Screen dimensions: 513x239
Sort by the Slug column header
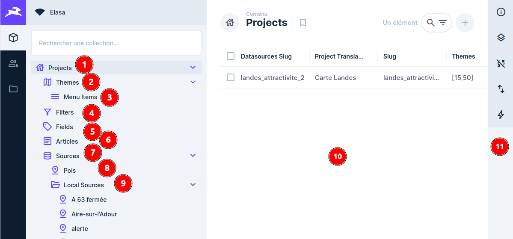coord(390,56)
